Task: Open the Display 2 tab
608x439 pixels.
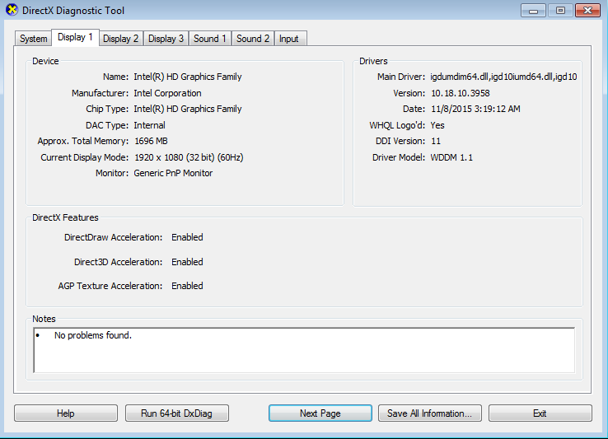Action: (121, 39)
